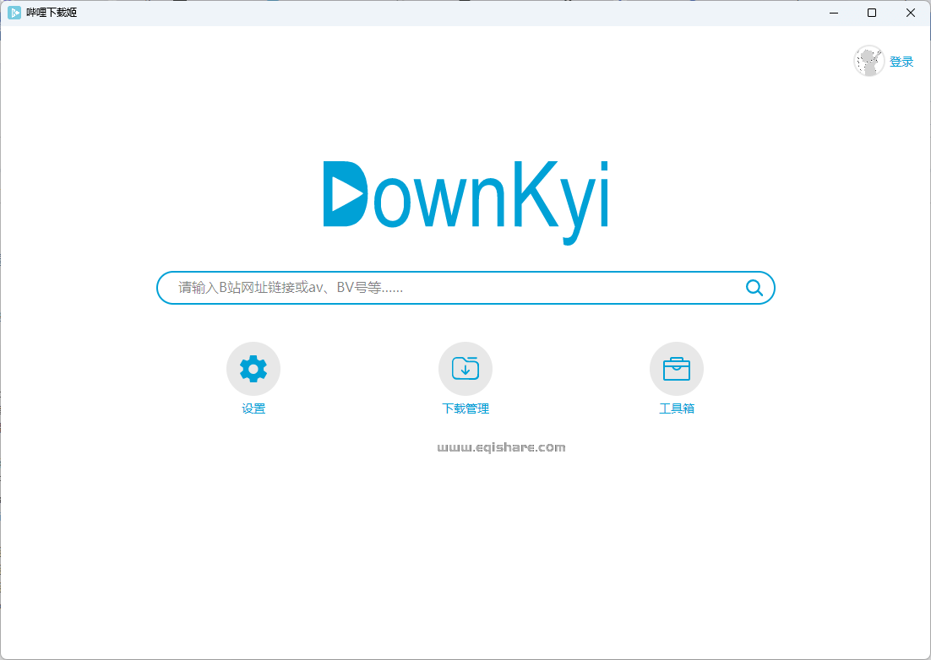Close the 哔哩下载姬 window

point(910,13)
